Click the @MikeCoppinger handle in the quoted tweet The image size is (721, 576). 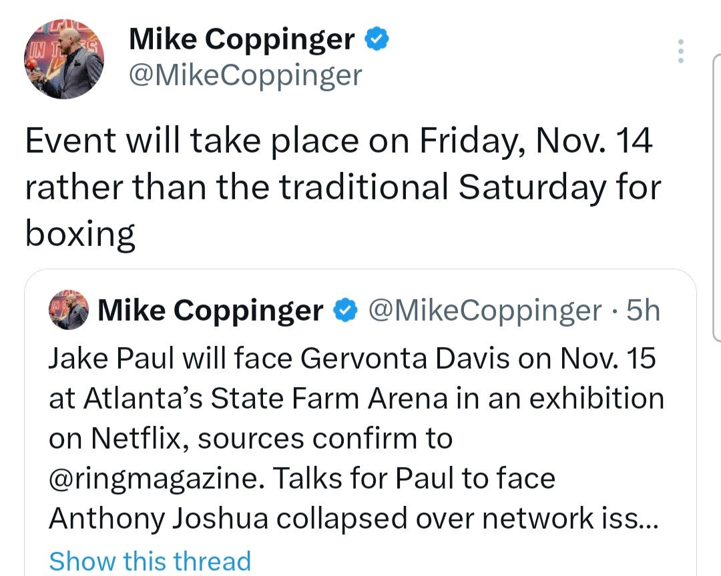point(485,311)
